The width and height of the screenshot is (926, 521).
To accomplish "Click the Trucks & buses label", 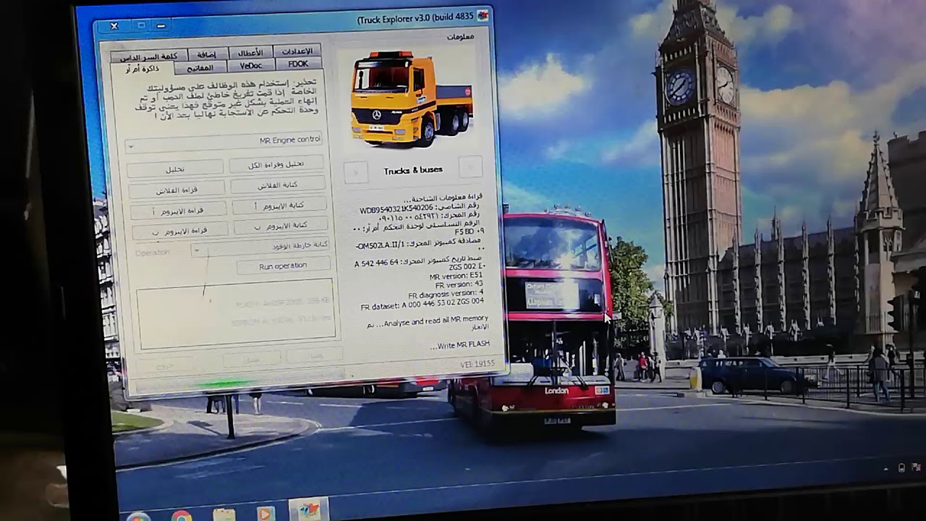I will click(412, 170).
